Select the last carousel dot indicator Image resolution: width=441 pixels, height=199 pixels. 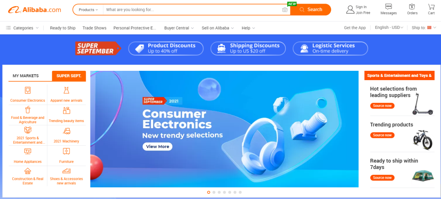(240, 192)
